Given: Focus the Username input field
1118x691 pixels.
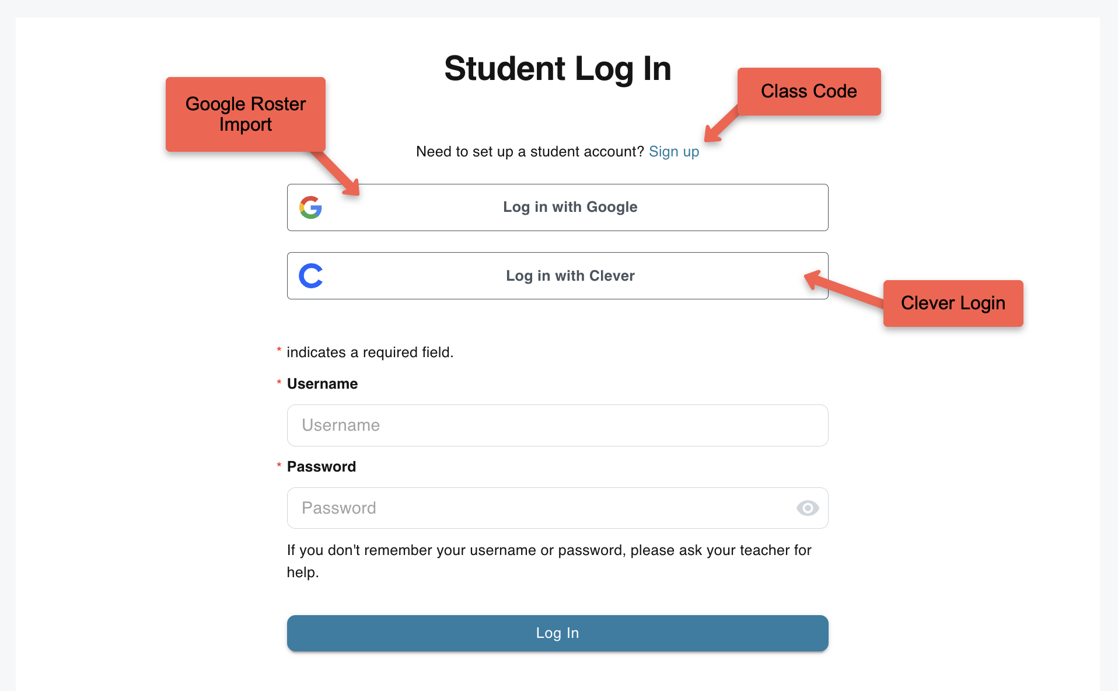Looking at the screenshot, I should [x=557, y=425].
